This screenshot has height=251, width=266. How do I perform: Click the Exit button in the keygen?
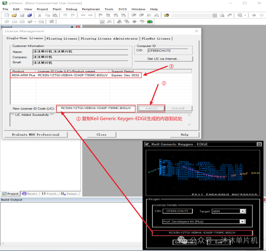pyautogui.click(x=218, y=242)
